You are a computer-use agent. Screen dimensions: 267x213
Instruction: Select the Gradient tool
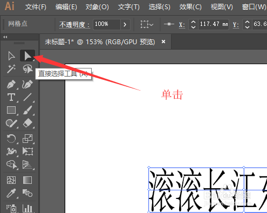tap(28, 180)
